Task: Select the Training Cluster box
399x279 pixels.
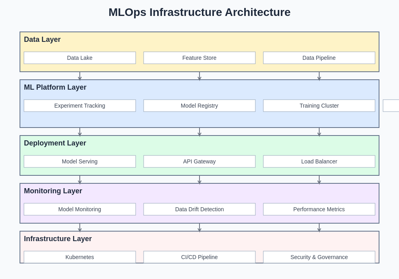Action: click(319, 106)
